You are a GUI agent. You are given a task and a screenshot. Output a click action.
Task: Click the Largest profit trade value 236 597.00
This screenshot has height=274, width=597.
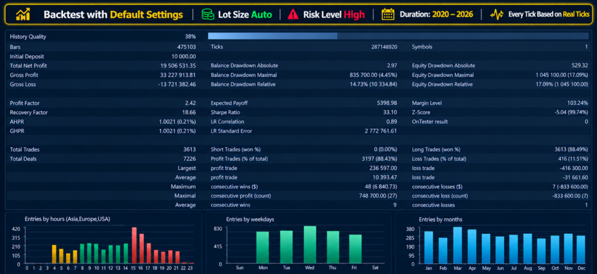tap(383, 168)
